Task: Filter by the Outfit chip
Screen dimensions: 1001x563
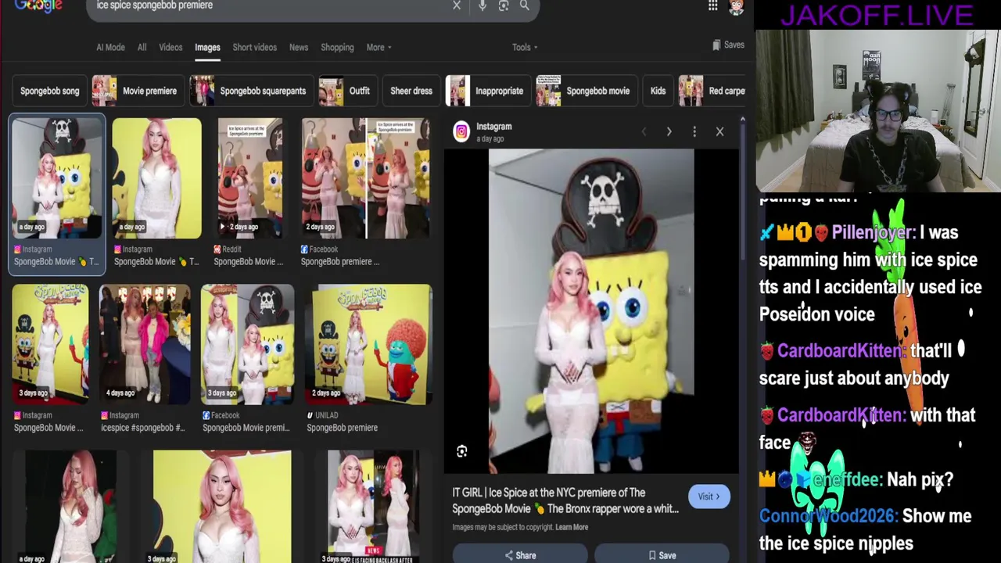Action: (x=347, y=91)
